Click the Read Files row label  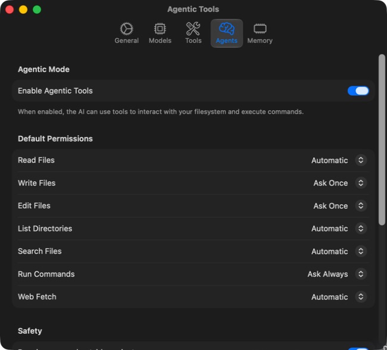[x=36, y=160]
